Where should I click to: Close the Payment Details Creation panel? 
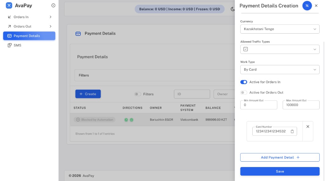tap(316, 6)
